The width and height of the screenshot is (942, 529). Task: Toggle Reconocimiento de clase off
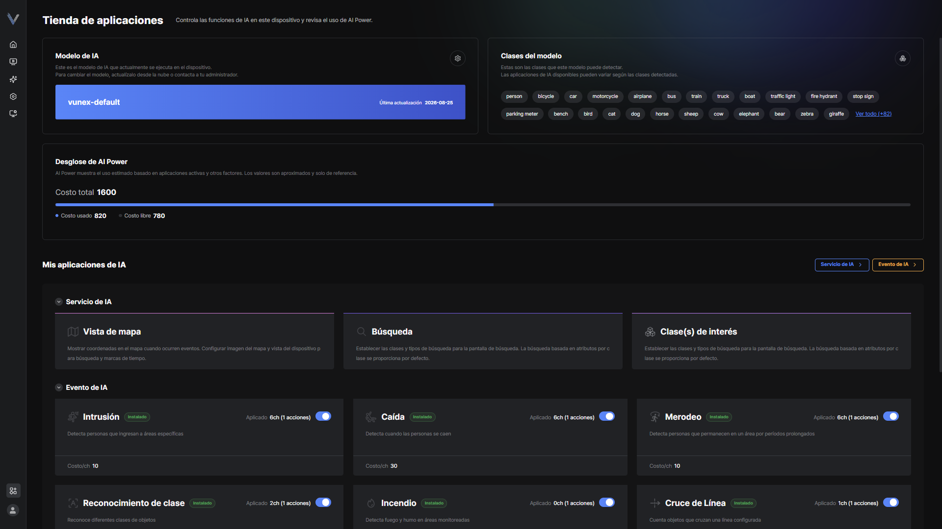(x=323, y=503)
